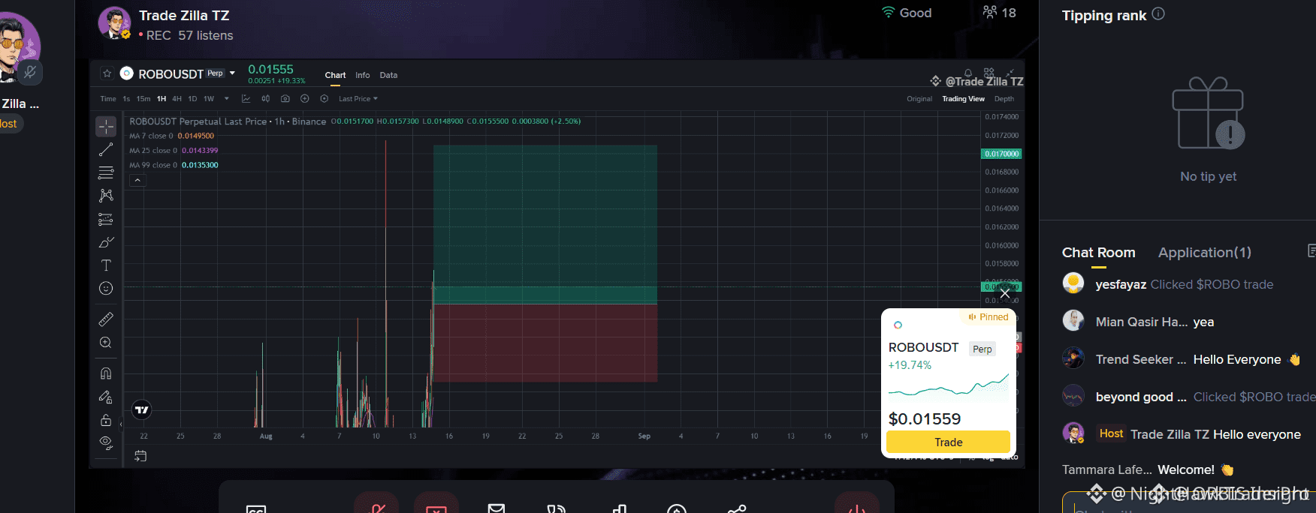Click the TradingView logo on chart

[x=141, y=409]
